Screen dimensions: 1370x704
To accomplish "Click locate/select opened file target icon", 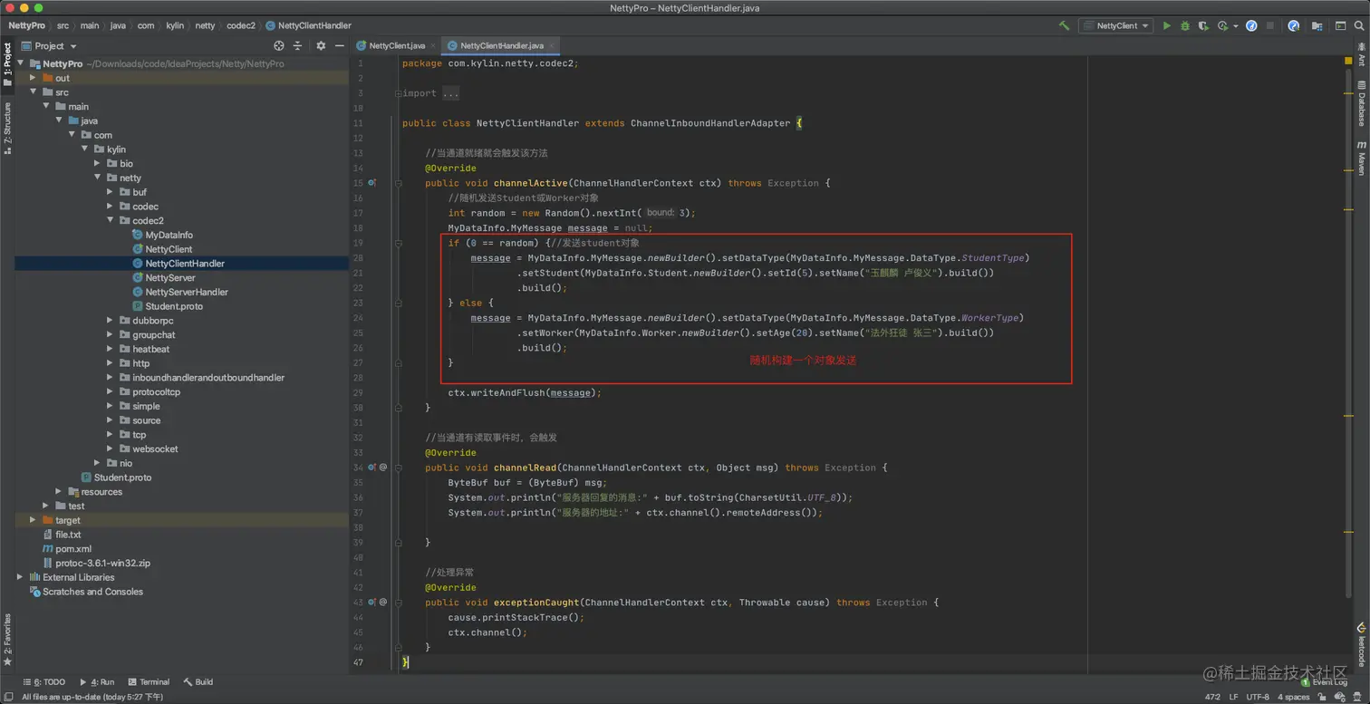I will [278, 45].
